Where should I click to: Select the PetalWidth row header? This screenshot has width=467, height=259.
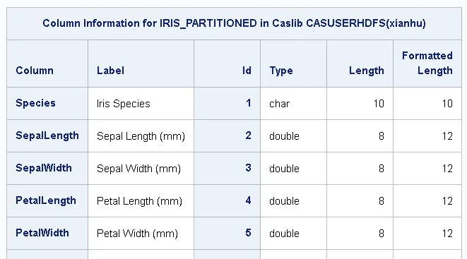(47, 233)
